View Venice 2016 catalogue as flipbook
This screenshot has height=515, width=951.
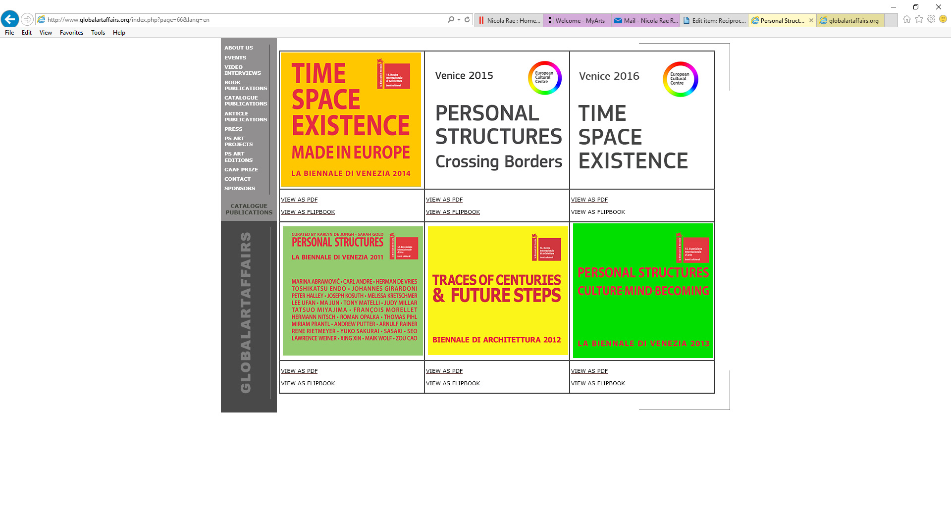click(x=598, y=212)
